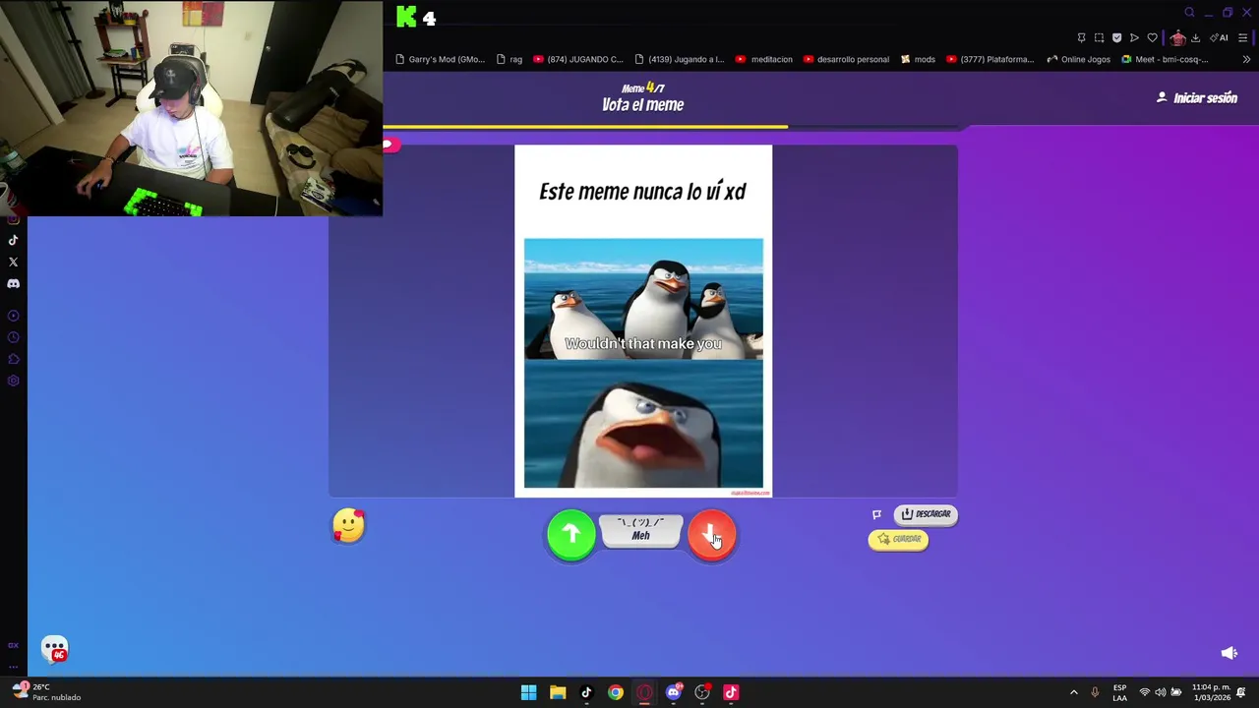Screen dimensions: 1259x708
Task: Open the sidebar settings gear icon
Action: pos(13,381)
